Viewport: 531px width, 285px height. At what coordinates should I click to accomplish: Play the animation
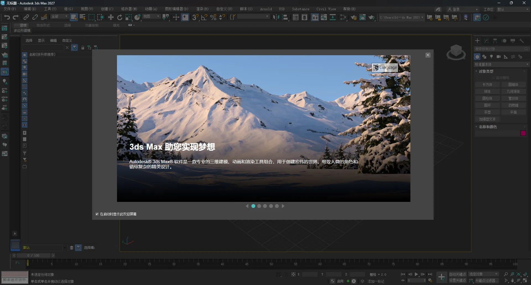click(416, 274)
